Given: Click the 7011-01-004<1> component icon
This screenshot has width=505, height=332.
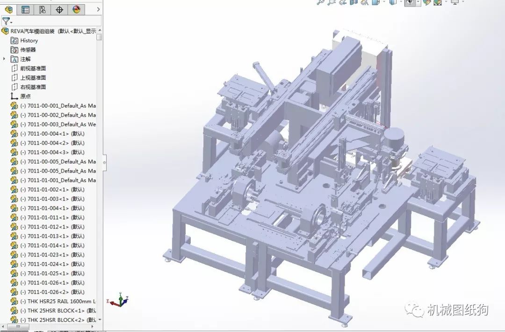Looking at the screenshot, I should 14,208.
